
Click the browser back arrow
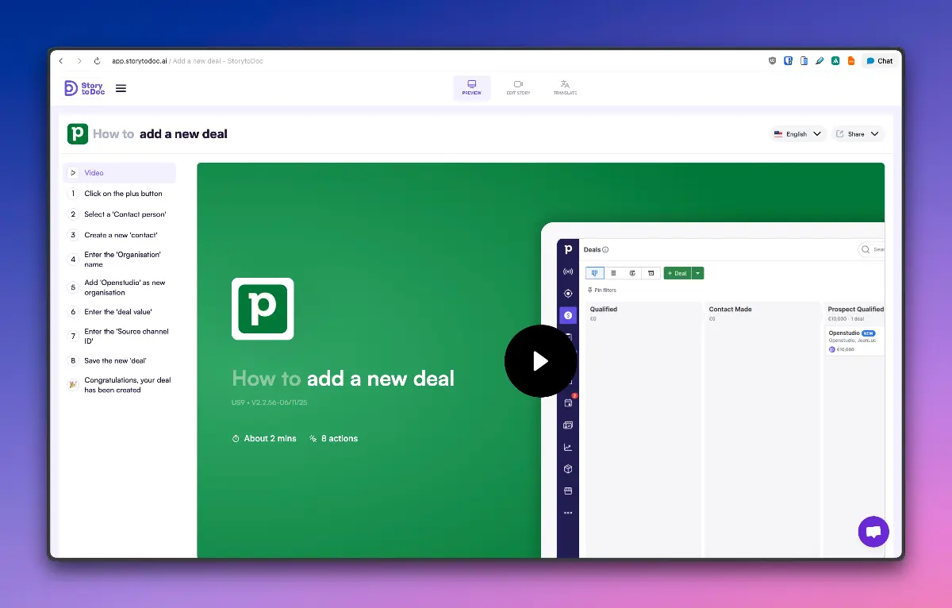(61, 61)
